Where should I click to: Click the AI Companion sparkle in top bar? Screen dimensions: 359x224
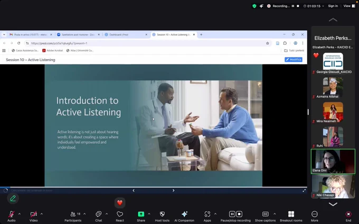click(261, 6)
